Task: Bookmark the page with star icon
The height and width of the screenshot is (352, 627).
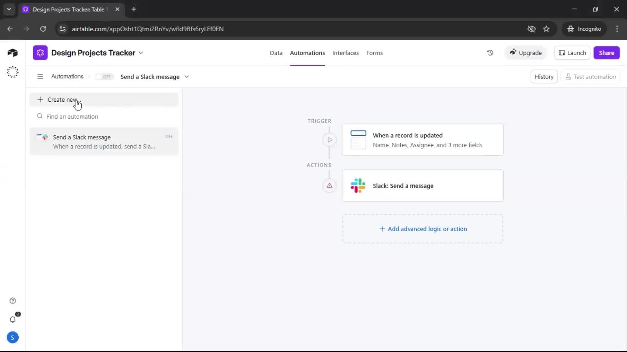Action: click(x=546, y=29)
